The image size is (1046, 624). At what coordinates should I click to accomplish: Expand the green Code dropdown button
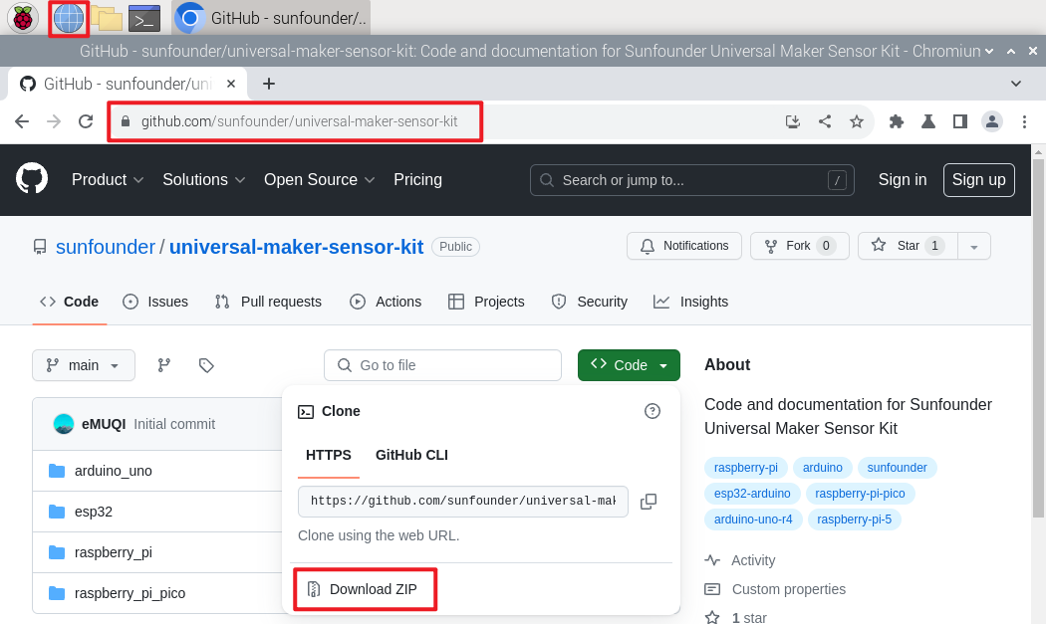coord(629,365)
